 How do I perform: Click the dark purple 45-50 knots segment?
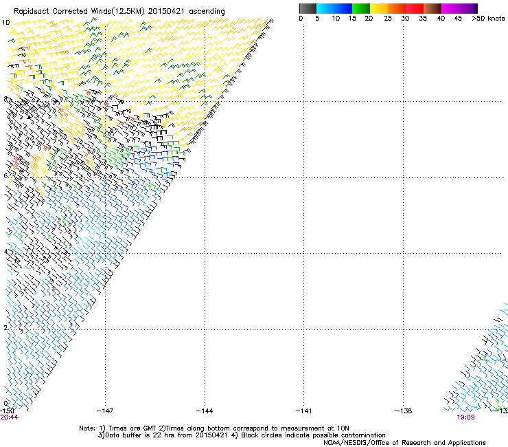(x=468, y=8)
